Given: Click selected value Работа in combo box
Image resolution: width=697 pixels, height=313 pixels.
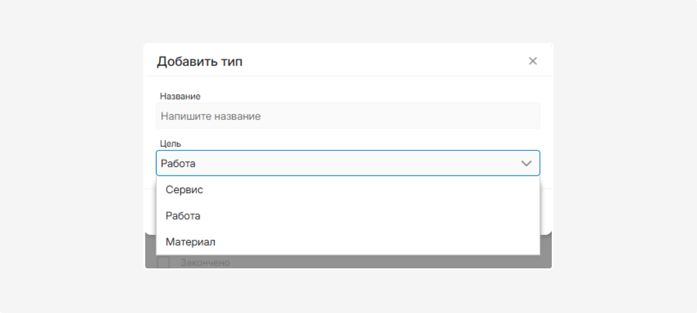Looking at the screenshot, I should 178,163.
